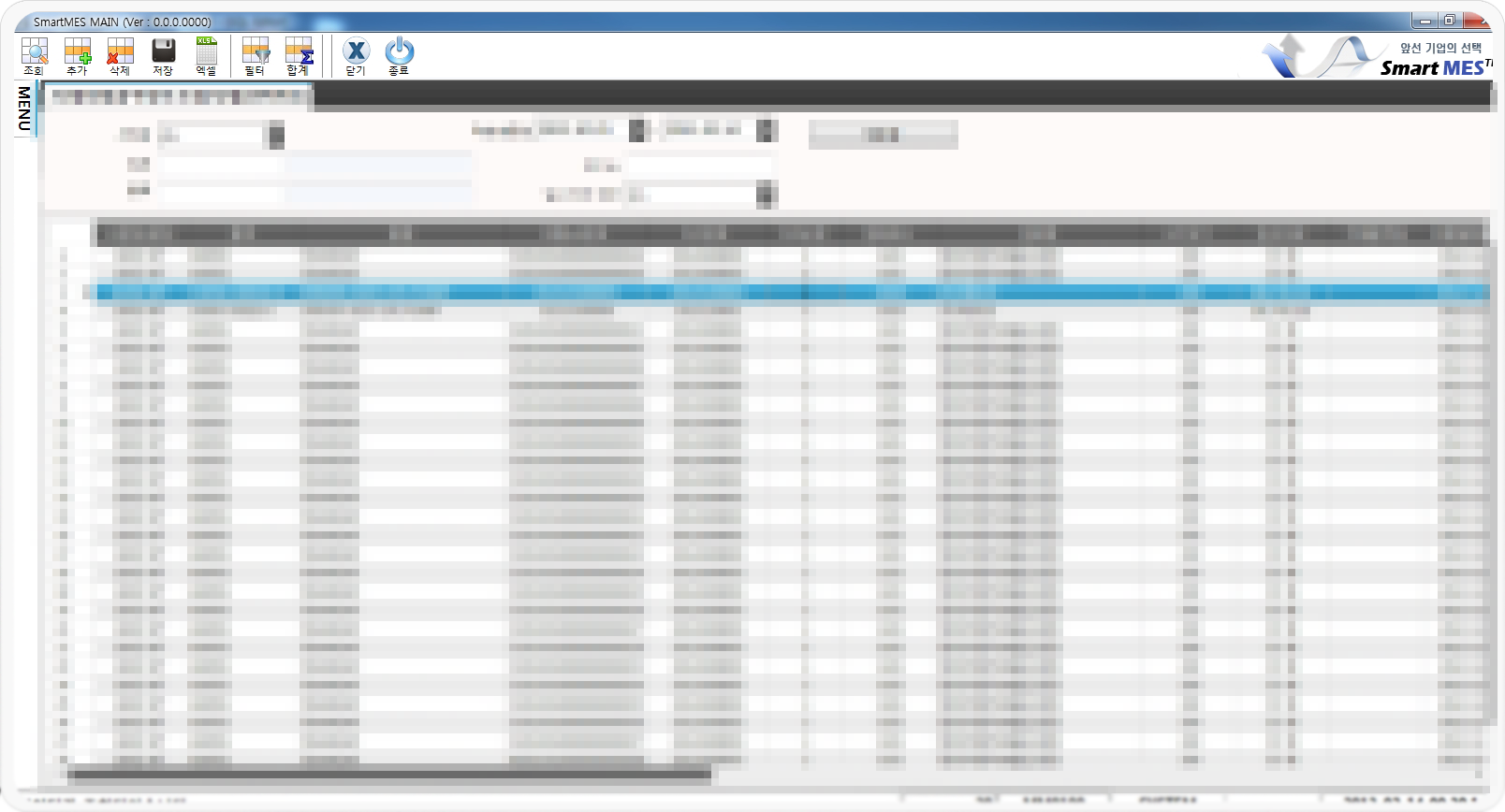Expand the first combo box in filter panel
The image size is (1505, 812).
coord(276,136)
